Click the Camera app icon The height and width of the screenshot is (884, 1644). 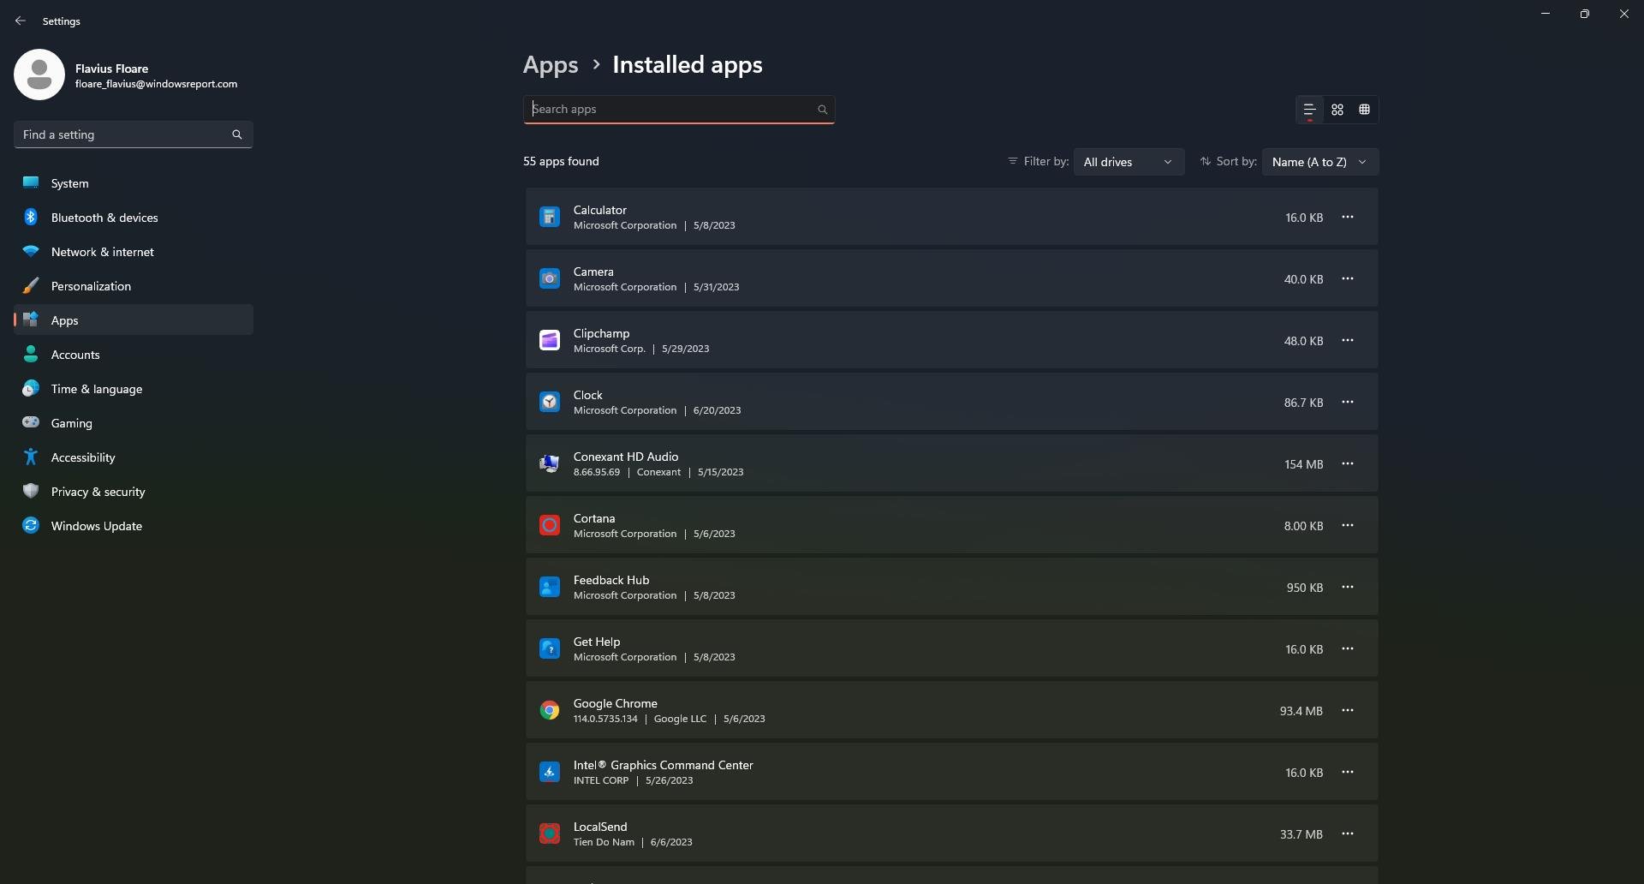[x=550, y=279]
